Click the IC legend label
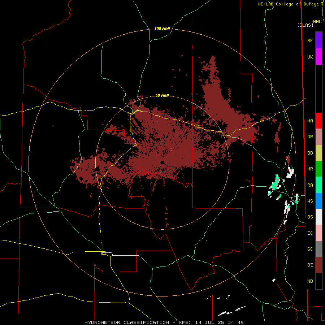325x325 pixels. click(x=310, y=233)
